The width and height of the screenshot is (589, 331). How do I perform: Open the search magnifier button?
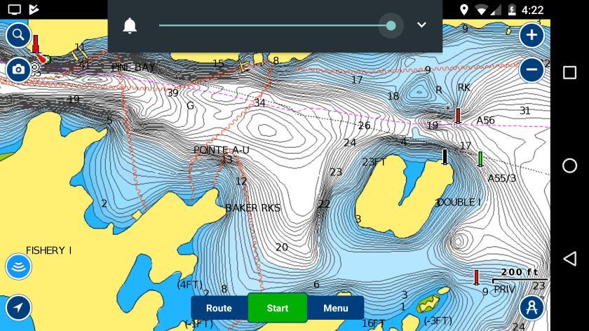click(x=18, y=34)
